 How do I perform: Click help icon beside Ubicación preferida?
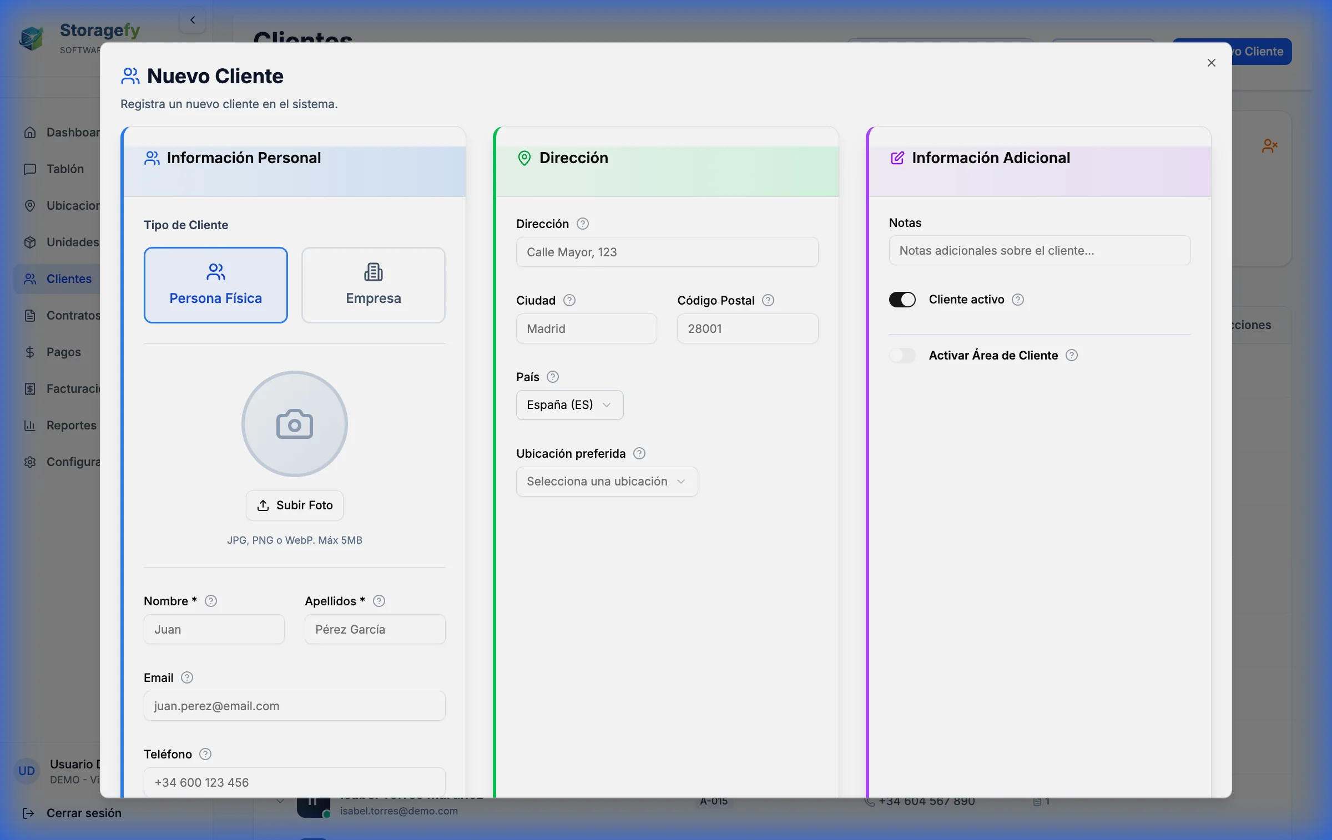point(639,453)
